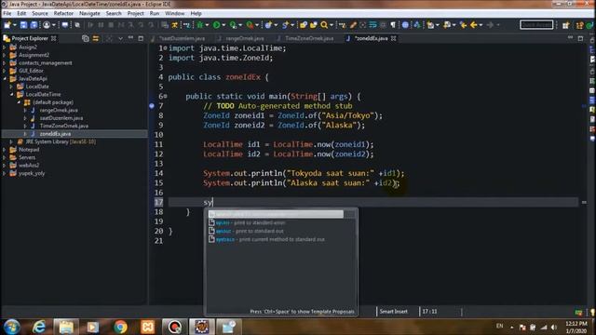Collapse the JavaDateApi project

[4, 78]
